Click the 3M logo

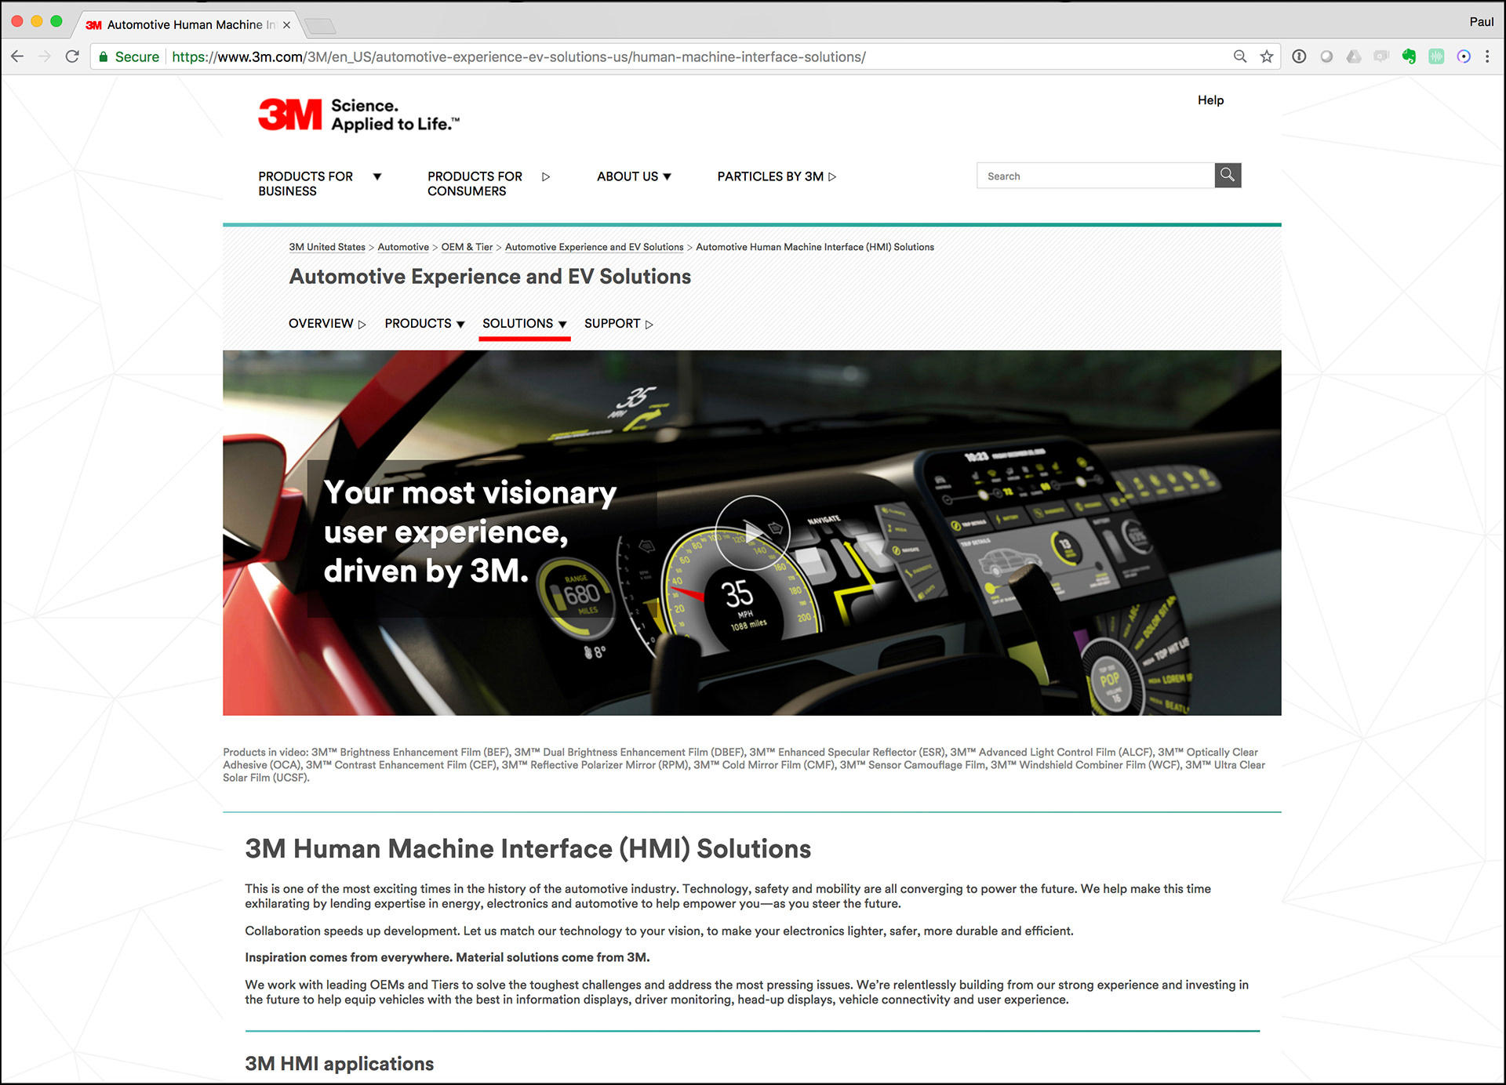point(290,114)
